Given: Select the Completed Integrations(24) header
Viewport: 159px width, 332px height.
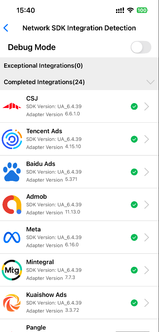Looking at the screenshot, I should tap(79, 82).
